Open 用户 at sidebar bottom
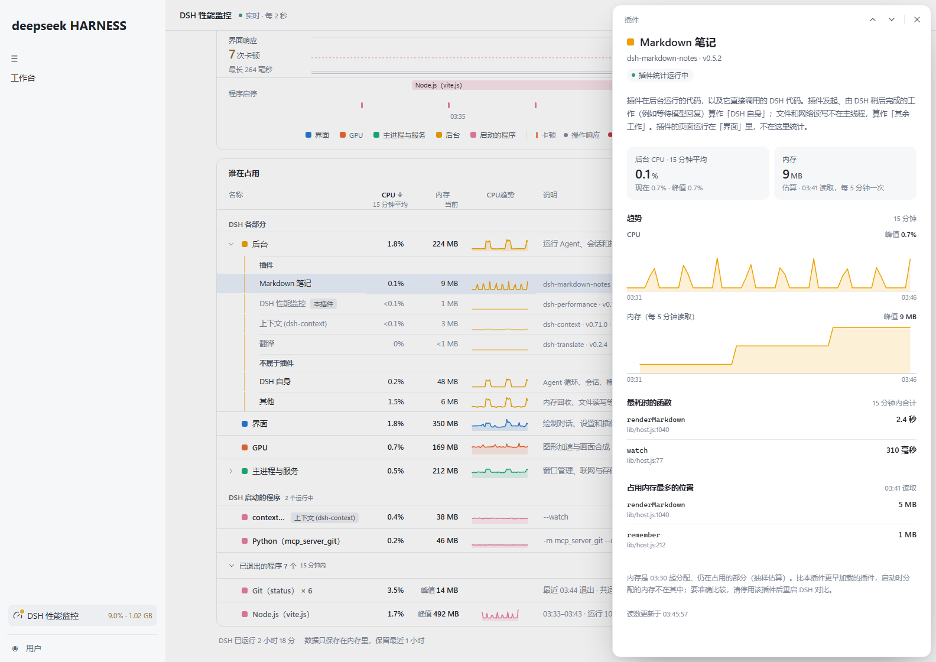Screen dimensions: 936x662 point(33,648)
